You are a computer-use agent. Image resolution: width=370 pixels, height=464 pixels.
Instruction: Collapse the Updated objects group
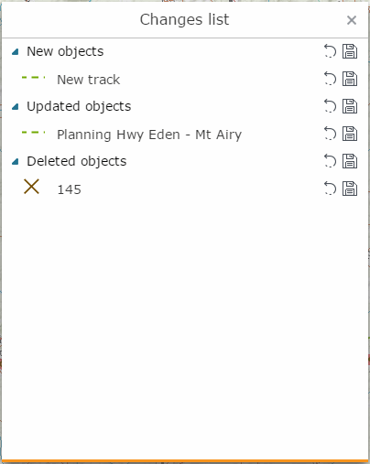pos(16,107)
